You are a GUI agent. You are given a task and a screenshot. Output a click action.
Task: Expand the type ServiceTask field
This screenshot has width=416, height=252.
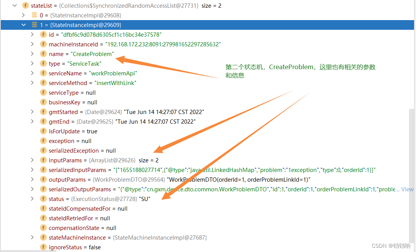click(32, 63)
